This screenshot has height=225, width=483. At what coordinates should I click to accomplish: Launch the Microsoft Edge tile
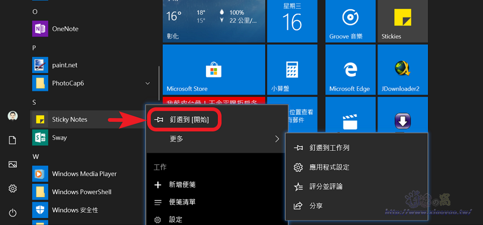tap(350, 69)
